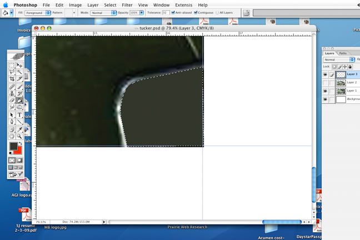
Task: Open the File menu
Action: (46, 5)
